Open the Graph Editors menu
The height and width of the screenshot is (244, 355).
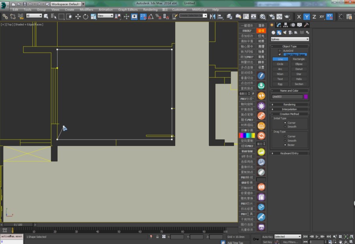(x=128, y=9)
